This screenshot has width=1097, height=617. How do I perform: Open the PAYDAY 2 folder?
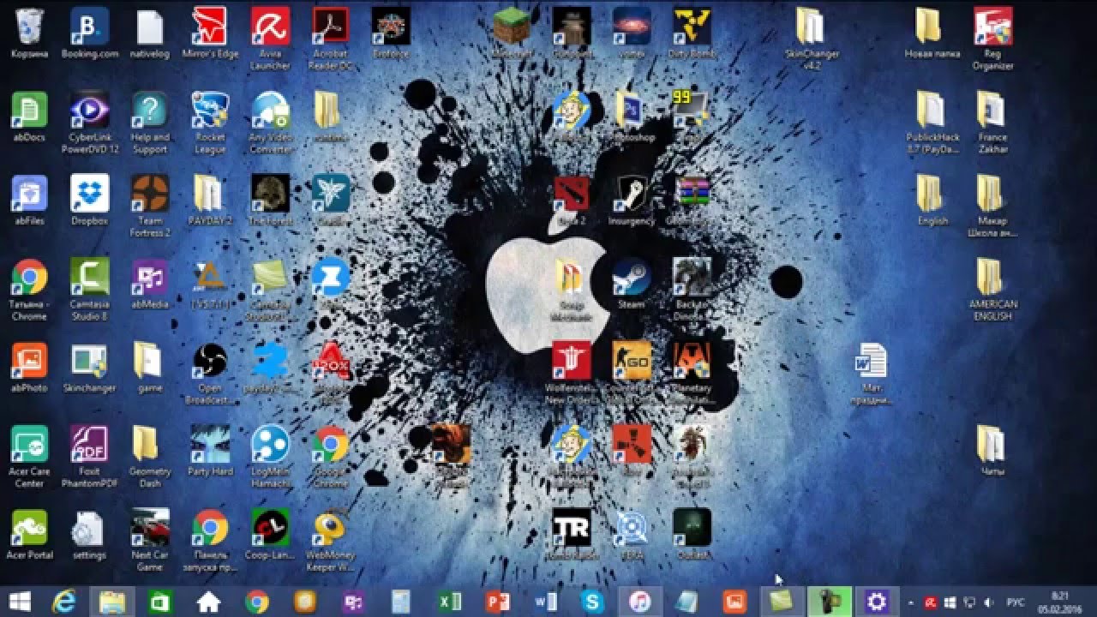tap(210, 194)
